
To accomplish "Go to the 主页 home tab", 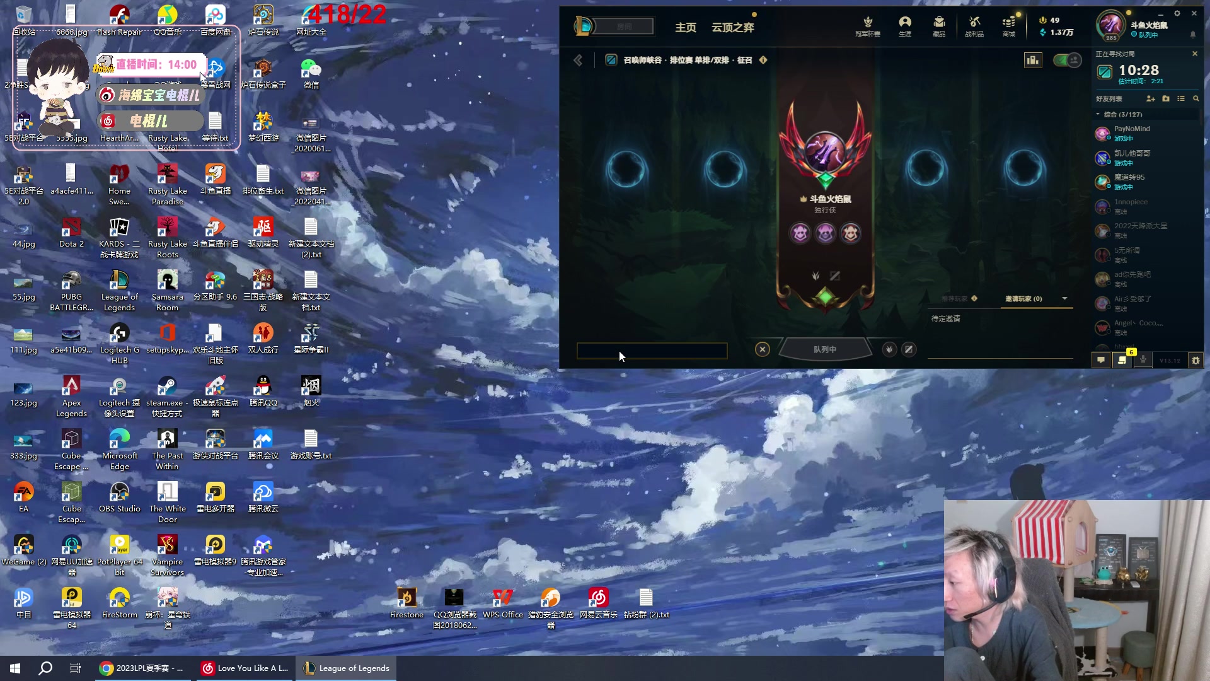I will 686,28.
